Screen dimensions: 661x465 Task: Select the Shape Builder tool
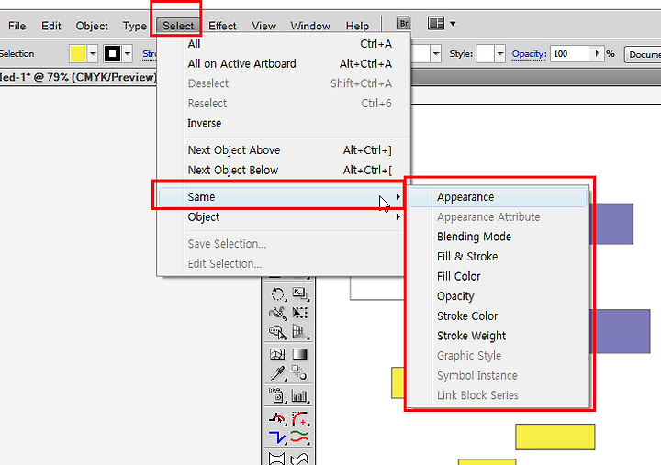pos(277,332)
